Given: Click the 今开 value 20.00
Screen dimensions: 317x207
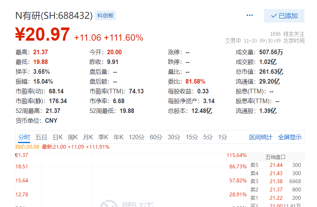Looking at the screenshot, I should tap(115, 52).
